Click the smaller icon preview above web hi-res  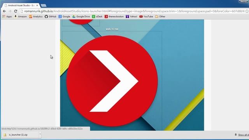[x=81, y=22]
